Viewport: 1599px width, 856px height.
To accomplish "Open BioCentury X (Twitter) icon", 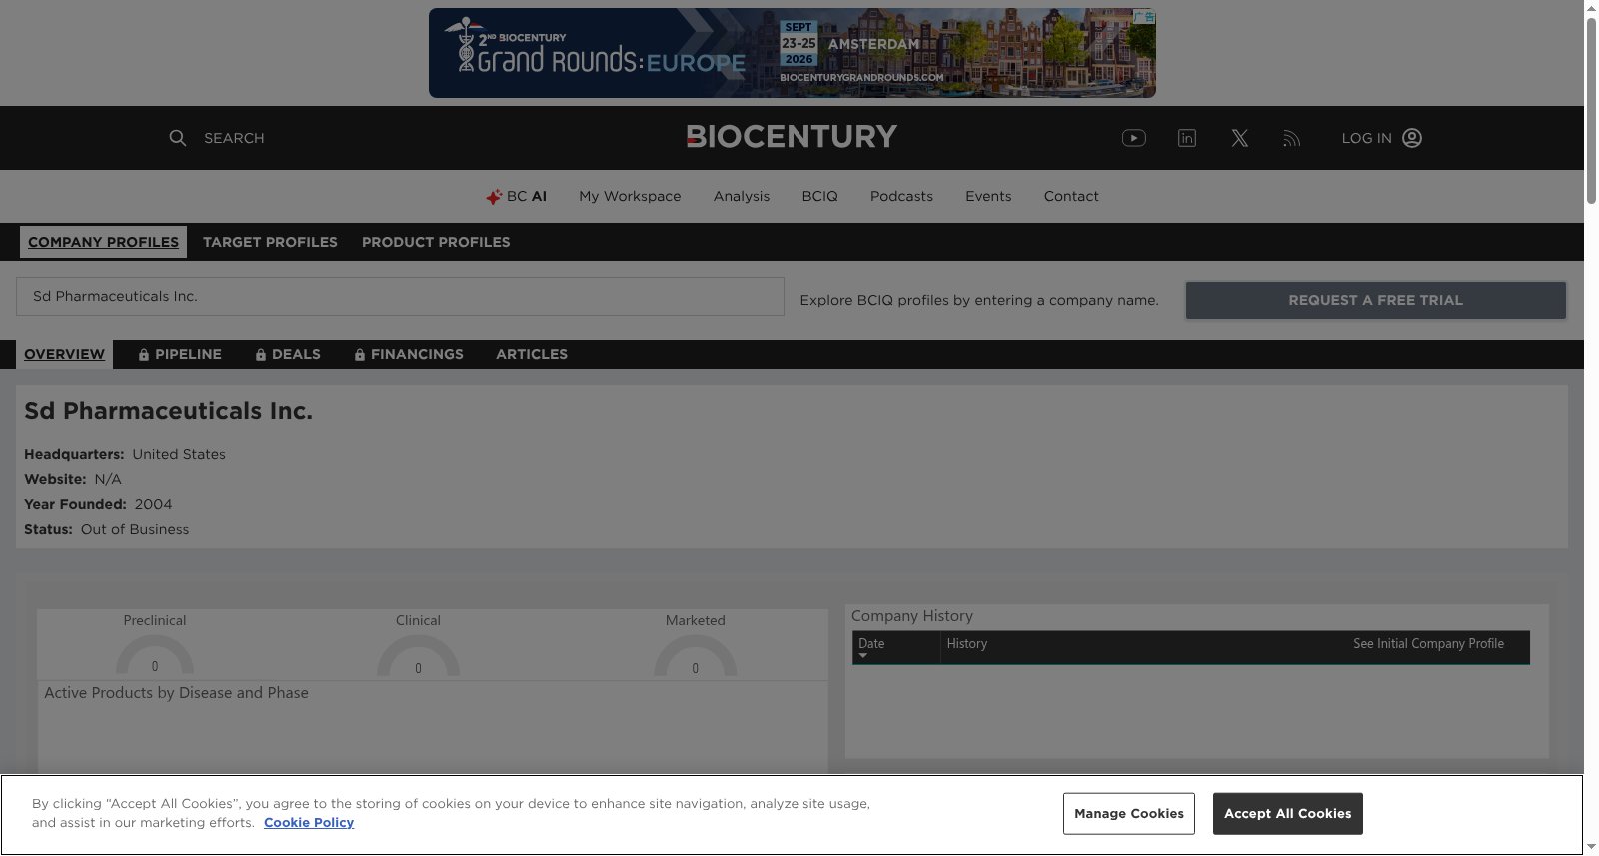I will [x=1240, y=138].
